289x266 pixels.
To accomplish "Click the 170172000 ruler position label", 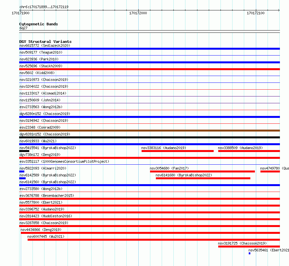I will [138, 13].
